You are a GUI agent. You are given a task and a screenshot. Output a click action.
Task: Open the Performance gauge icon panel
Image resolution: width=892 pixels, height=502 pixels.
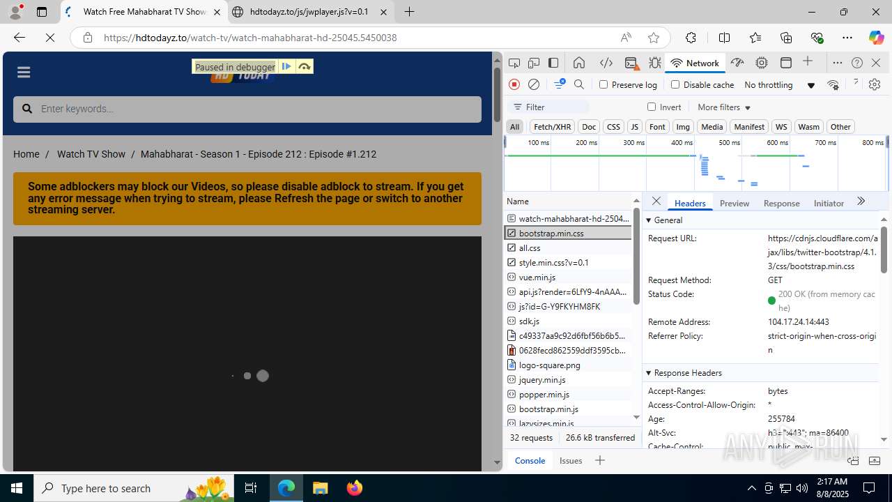pos(737,63)
